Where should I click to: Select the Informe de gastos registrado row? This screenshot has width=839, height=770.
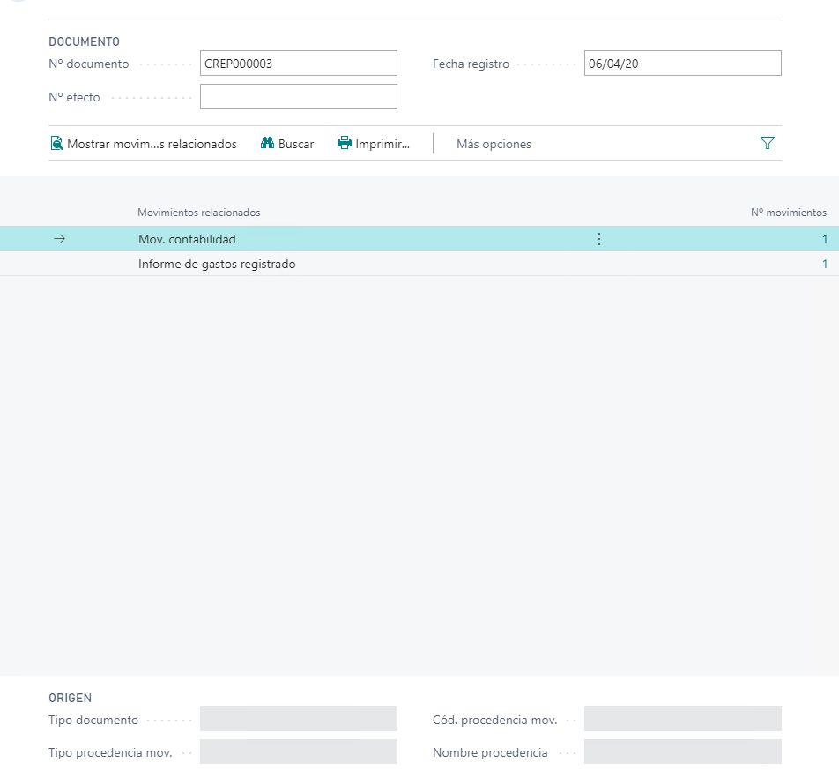[218, 264]
